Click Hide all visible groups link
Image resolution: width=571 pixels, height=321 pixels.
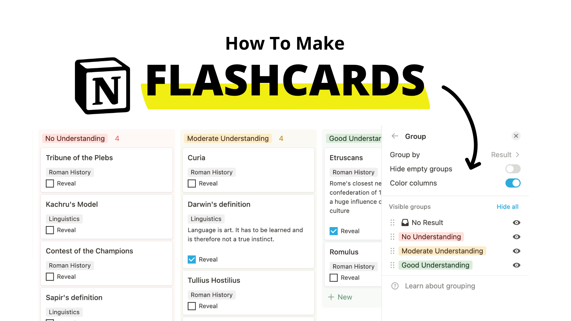pos(507,207)
